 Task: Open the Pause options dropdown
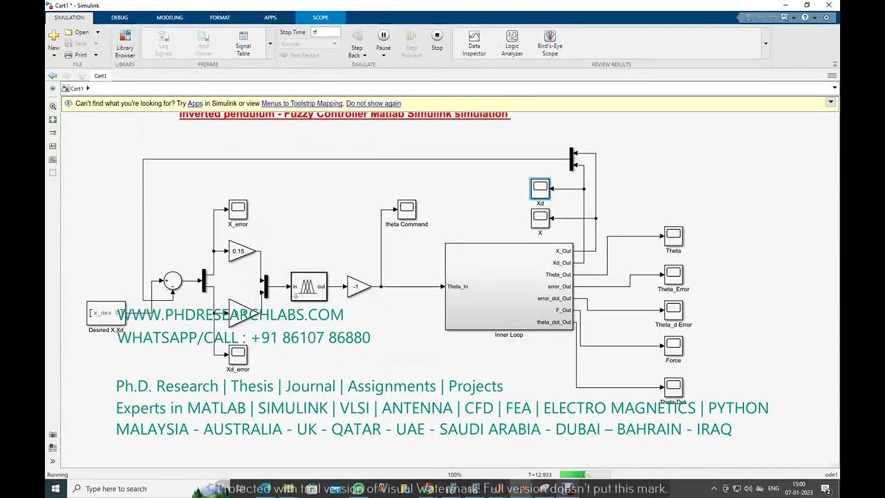coord(383,55)
